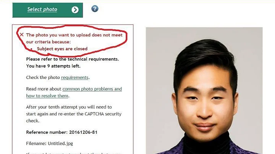The height and width of the screenshot is (154, 275).
Task: Click the bullet point before Subject eyes
Action: point(31,49)
